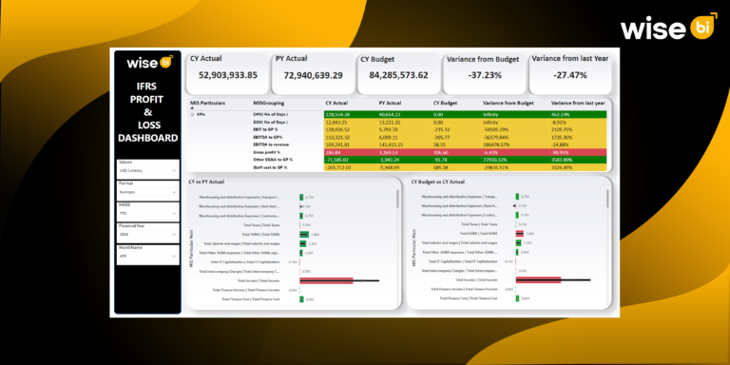Screen dimensions: 730x365
Task: Click the Total Income bar in CY vs PY Actual
Action: 326,280
